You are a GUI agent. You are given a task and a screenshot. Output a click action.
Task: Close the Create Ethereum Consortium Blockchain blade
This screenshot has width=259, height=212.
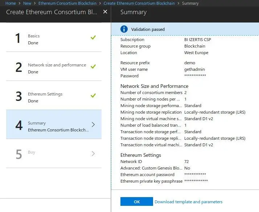click(105, 12)
